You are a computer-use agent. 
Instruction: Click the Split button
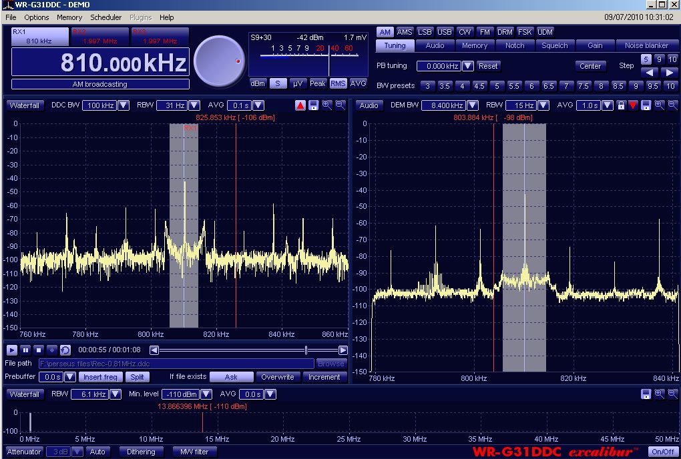click(x=137, y=377)
